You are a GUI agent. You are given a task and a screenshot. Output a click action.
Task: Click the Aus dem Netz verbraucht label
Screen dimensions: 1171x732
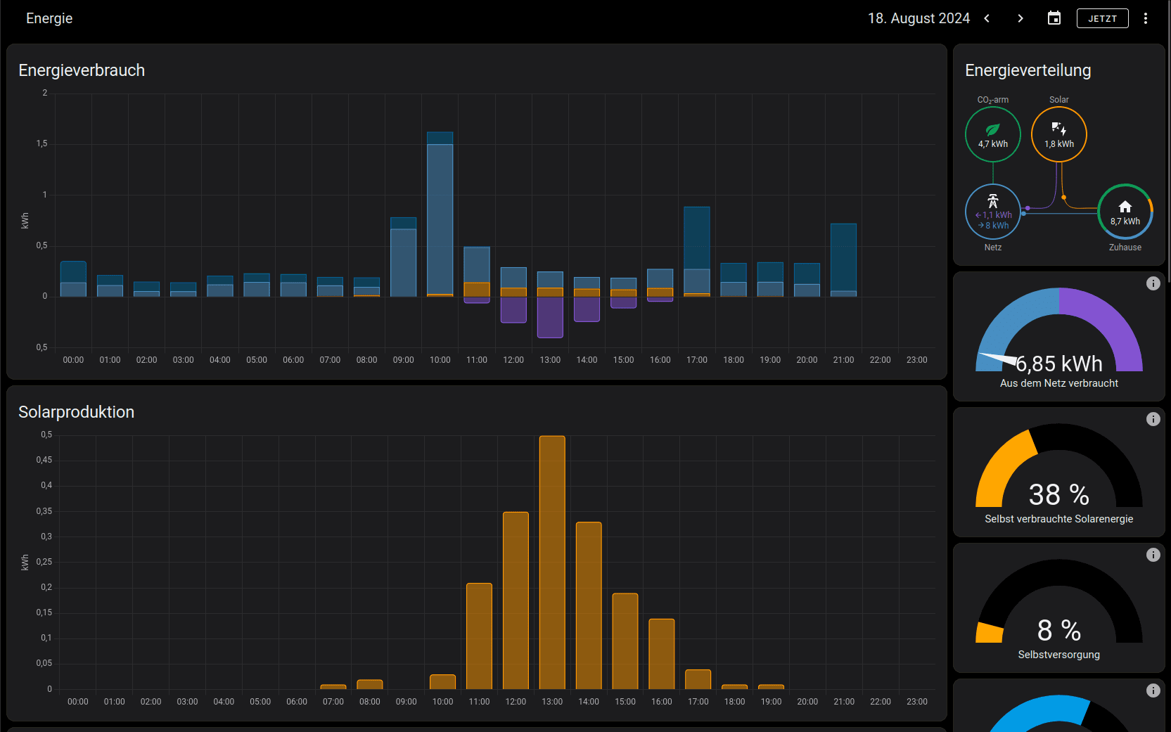[x=1059, y=383]
